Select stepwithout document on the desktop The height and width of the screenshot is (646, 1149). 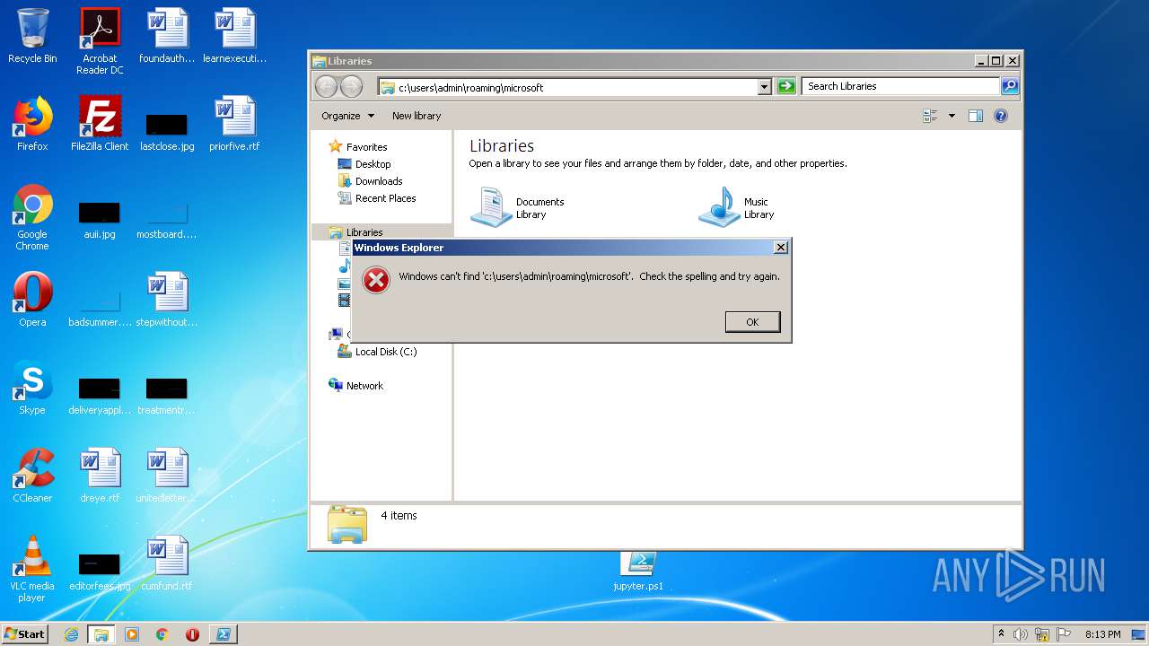(167, 300)
